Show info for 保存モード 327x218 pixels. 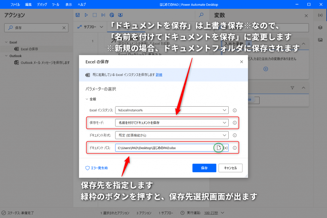(x=235, y=123)
